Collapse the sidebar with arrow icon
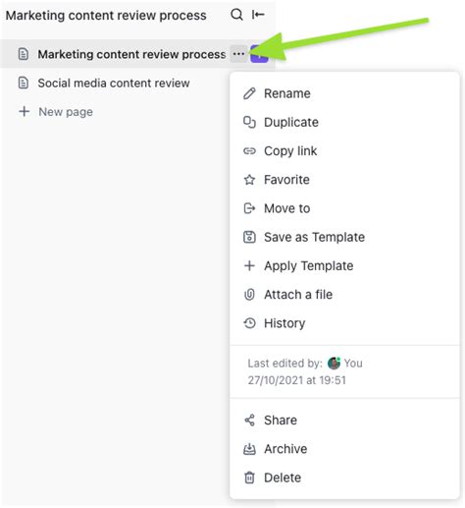 click(258, 15)
